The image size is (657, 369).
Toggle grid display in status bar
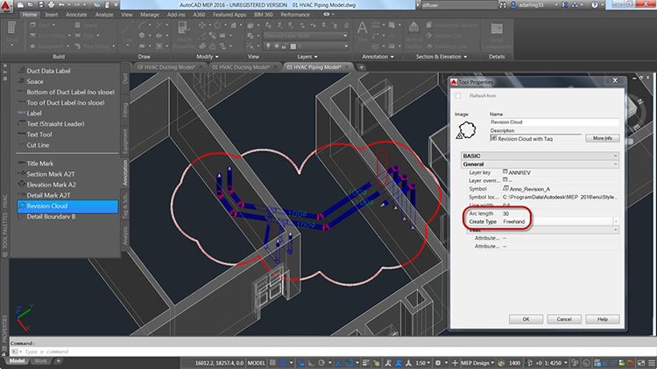[272, 363]
